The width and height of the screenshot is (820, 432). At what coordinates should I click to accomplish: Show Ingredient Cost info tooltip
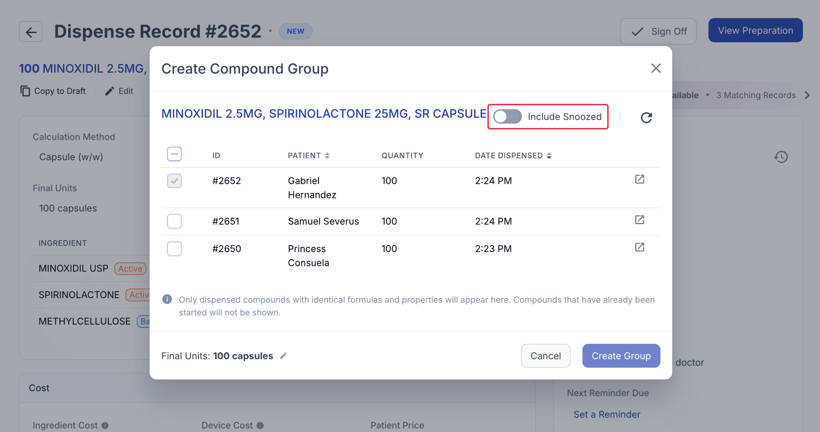pos(105,425)
